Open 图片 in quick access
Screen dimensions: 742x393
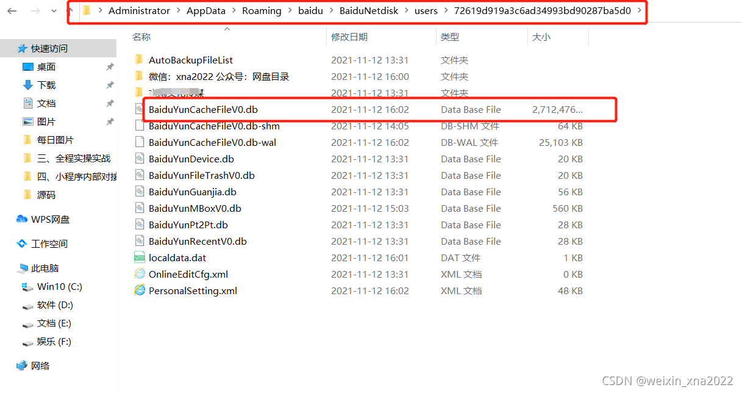pyautogui.click(x=46, y=121)
